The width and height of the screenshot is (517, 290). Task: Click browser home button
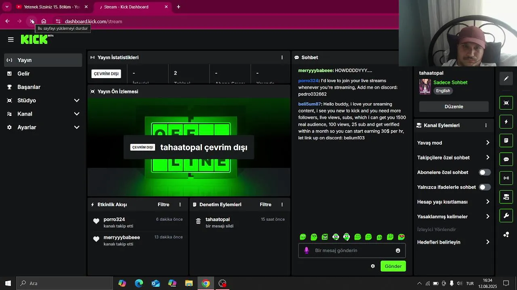44,21
